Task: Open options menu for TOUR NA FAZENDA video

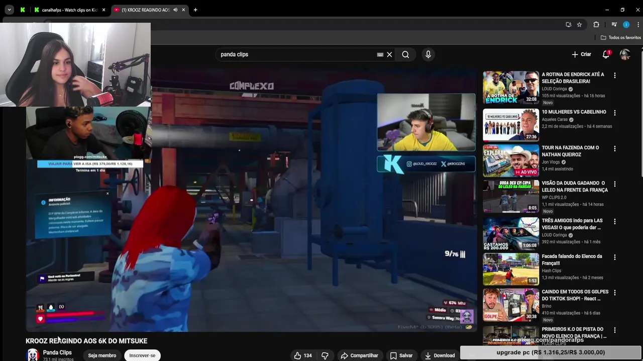Action: [x=614, y=148]
